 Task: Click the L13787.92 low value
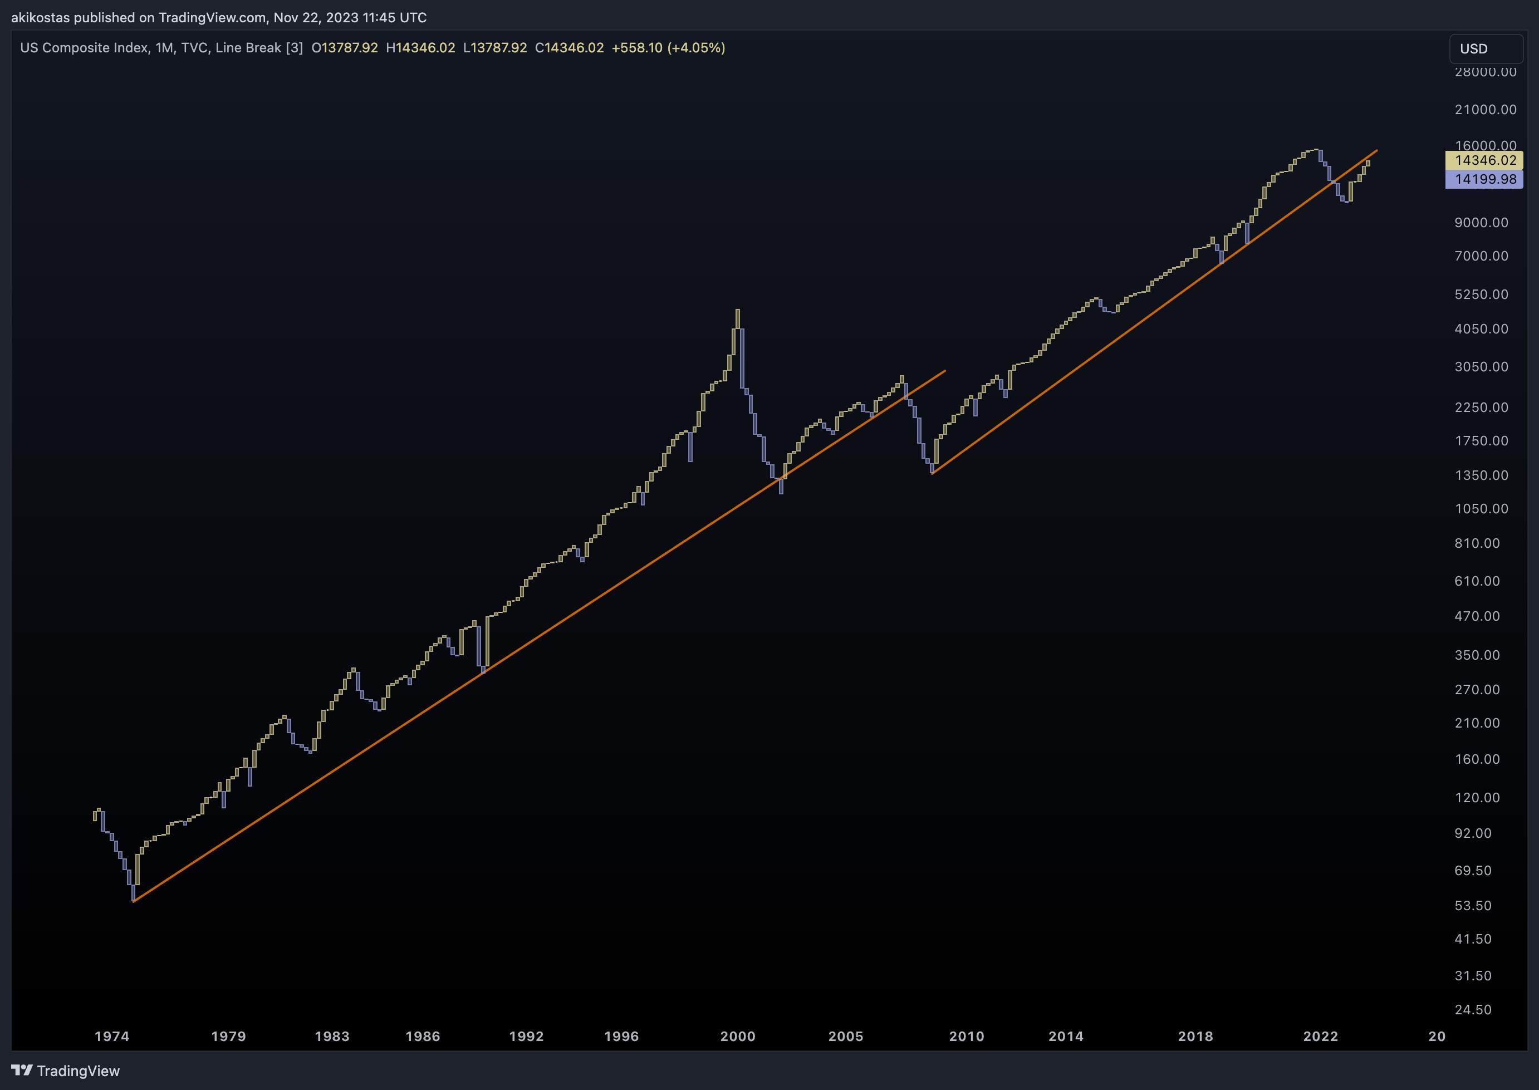pos(494,48)
